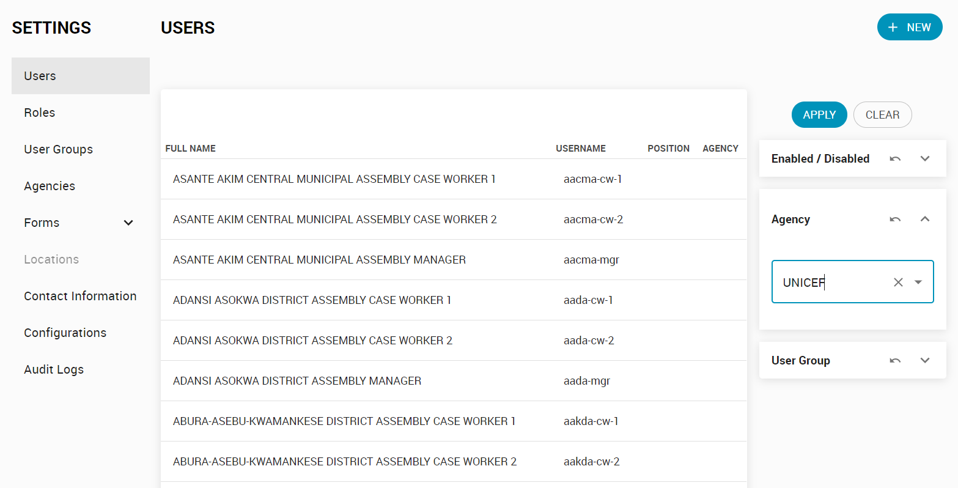The width and height of the screenshot is (958, 488).
Task: Collapse the Agency filter panel
Action: (925, 219)
